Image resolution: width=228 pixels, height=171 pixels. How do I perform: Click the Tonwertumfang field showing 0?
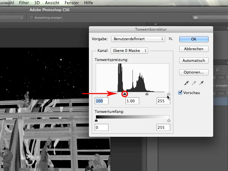point(101,127)
